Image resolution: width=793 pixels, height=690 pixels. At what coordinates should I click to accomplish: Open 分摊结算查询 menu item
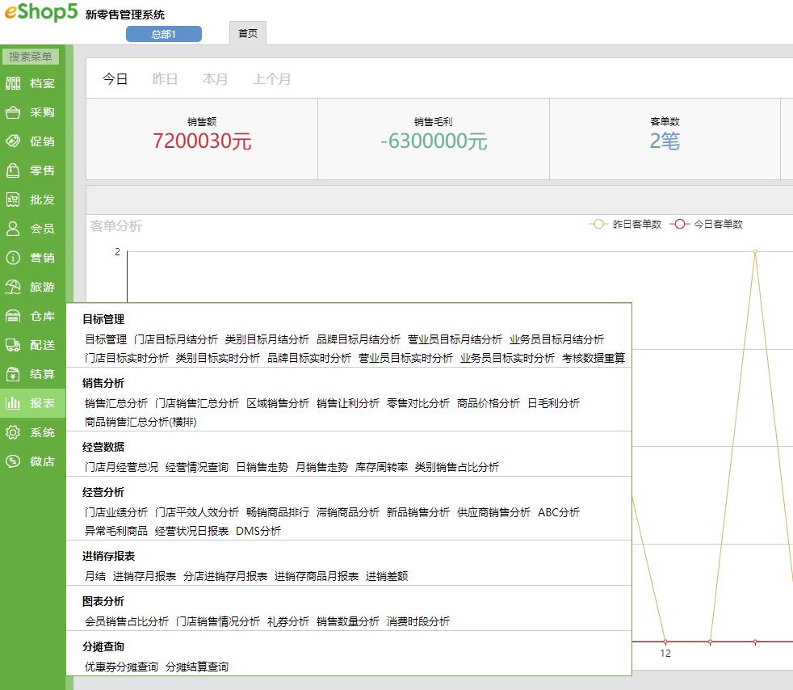point(197,667)
